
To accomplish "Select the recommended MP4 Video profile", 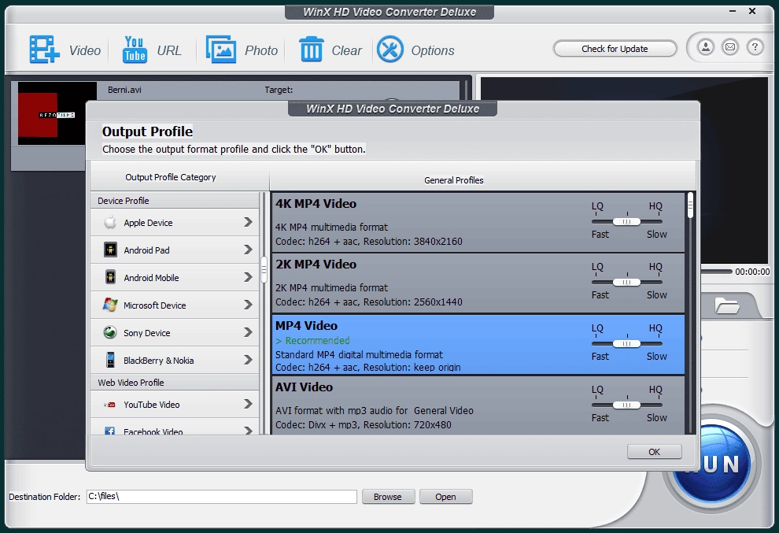I will pos(478,344).
